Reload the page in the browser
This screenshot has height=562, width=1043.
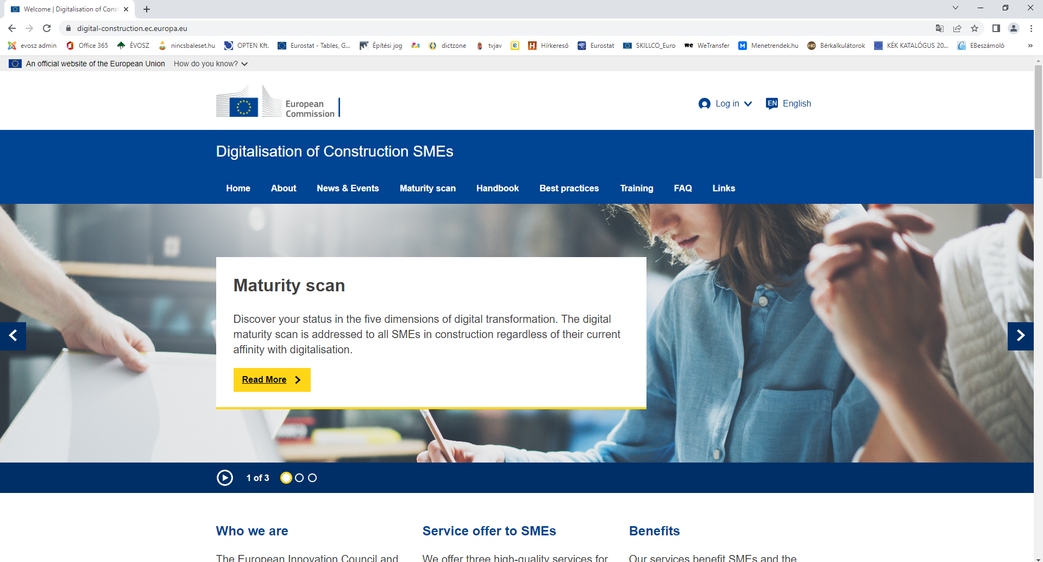click(47, 28)
